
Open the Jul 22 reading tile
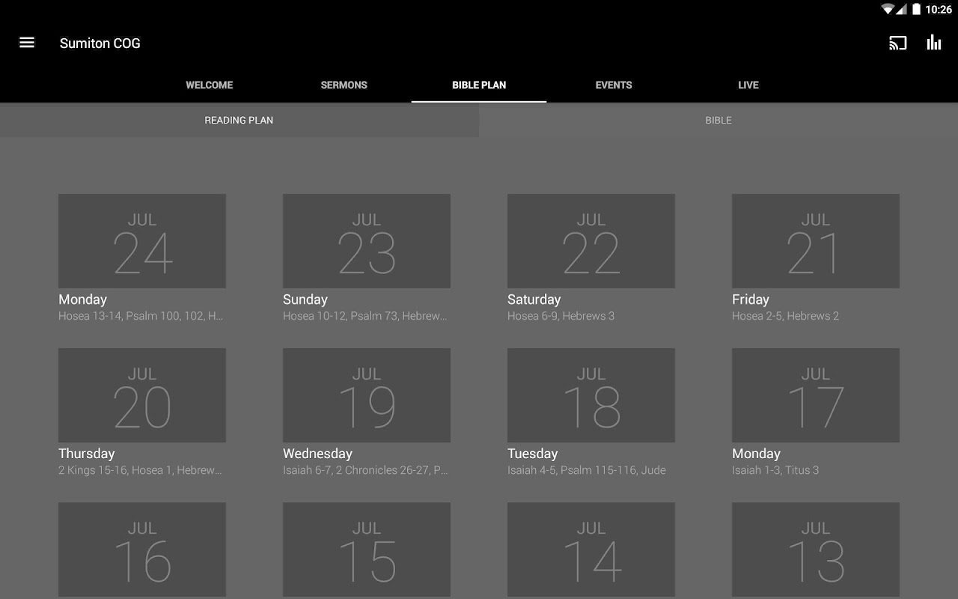591,241
